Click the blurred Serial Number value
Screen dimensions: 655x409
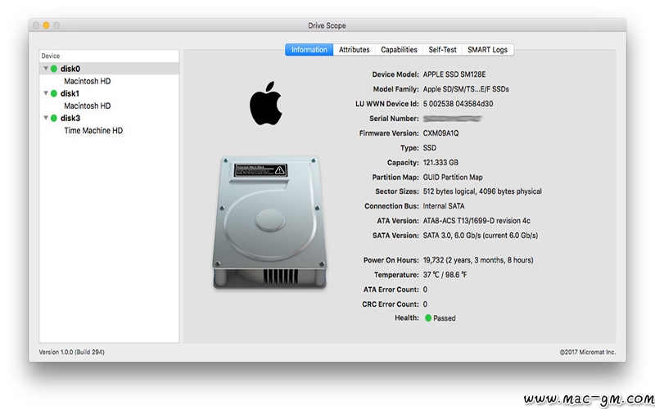[453, 119]
